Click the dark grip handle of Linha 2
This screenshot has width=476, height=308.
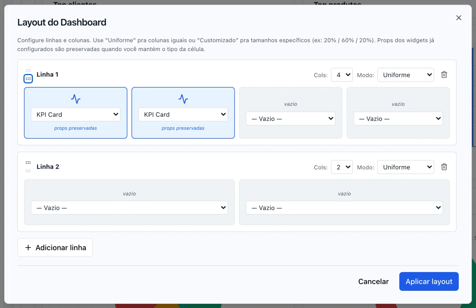[x=28, y=162]
